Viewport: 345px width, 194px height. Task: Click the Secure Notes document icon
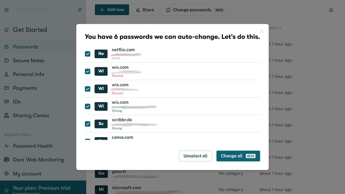6,60
